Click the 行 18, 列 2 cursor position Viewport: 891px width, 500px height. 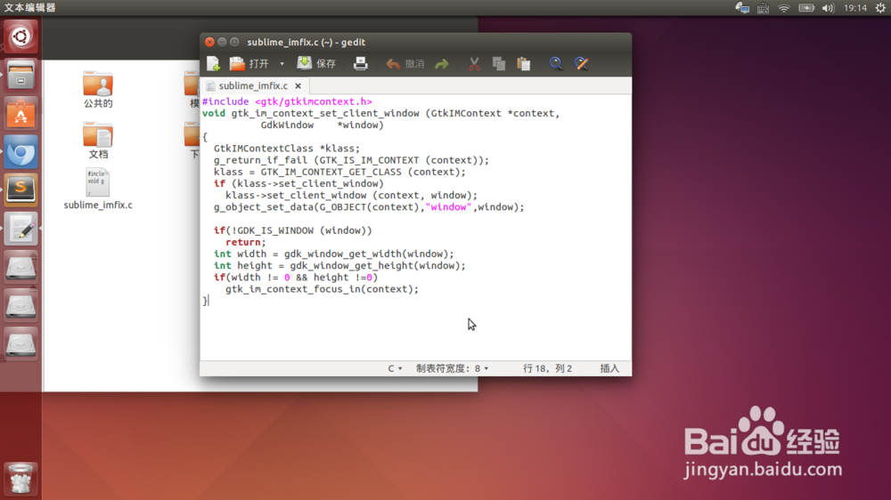[547, 368]
